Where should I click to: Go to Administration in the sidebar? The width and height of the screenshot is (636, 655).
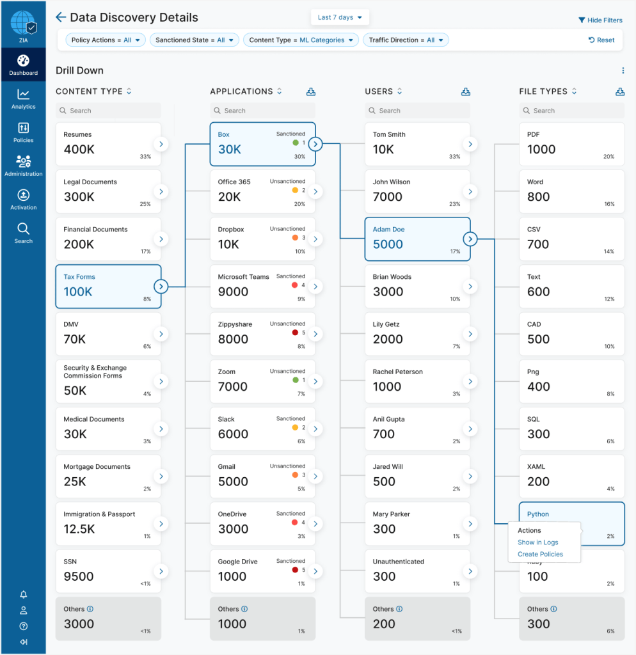pos(23,166)
